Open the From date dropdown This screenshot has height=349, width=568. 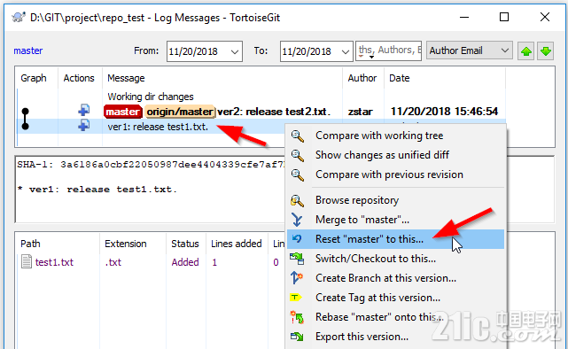234,51
